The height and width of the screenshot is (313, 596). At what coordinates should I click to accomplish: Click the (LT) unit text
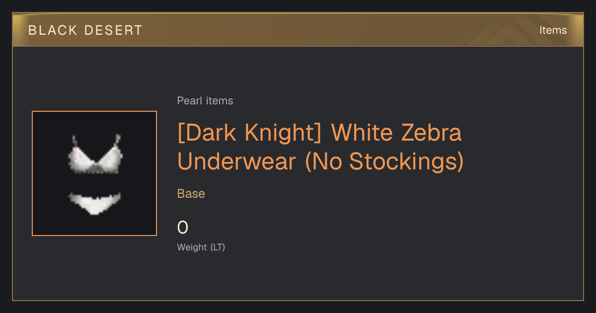tap(218, 247)
